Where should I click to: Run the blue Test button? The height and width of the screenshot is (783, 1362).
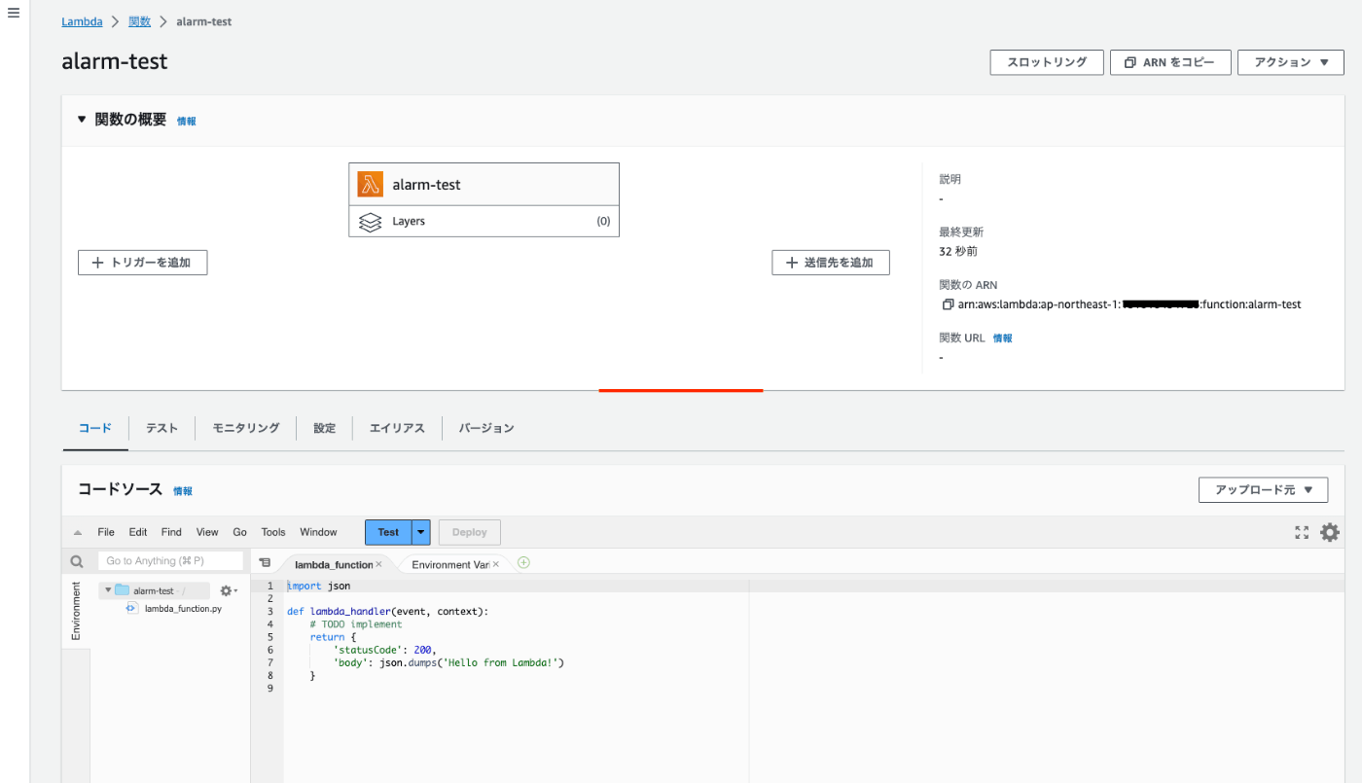tap(388, 532)
